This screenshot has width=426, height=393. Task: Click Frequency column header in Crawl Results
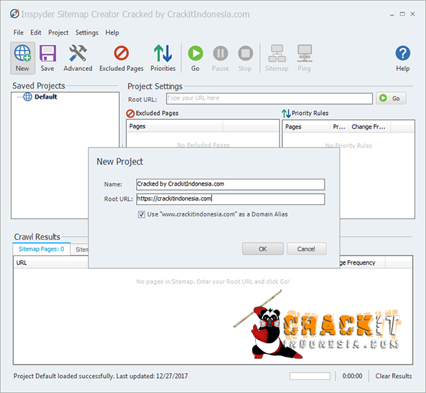pos(361,262)
